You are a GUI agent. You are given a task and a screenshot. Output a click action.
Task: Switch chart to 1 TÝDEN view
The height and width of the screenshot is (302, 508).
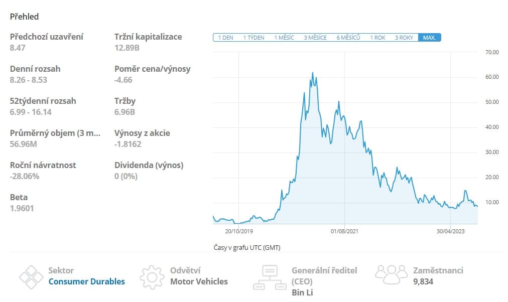[x=253, y=37]
